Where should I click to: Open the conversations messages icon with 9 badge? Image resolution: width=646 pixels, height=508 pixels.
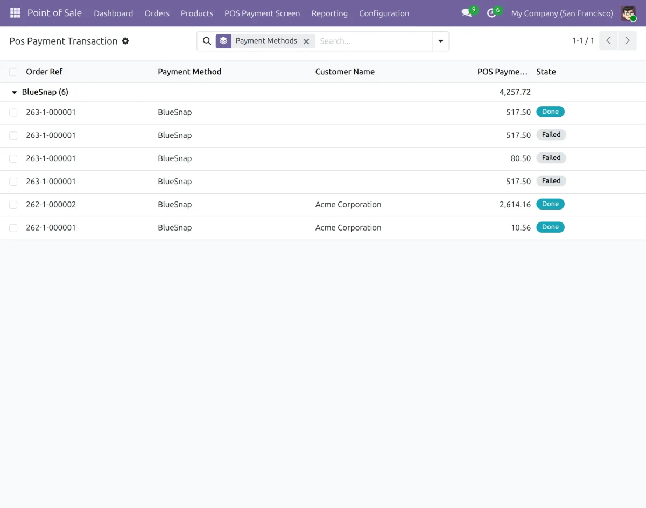coord(467,13)
